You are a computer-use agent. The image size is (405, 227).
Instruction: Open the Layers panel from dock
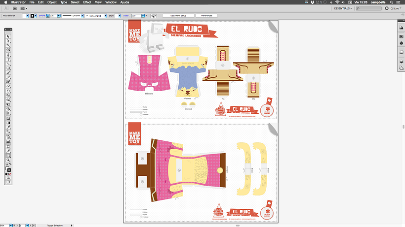pos(401,62)
